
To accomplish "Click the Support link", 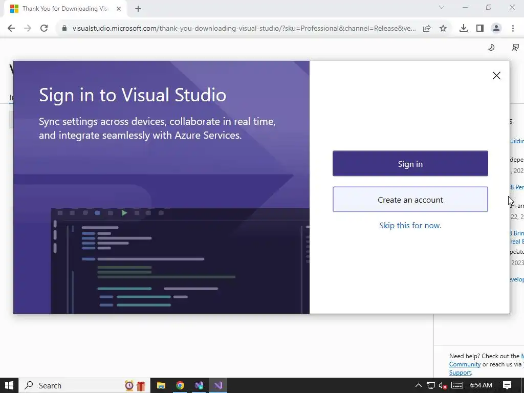I will tap(460, 373).
